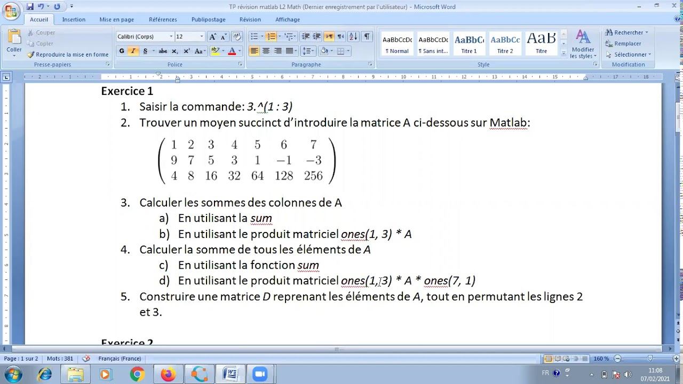Screen dimensions: 683x384
Task: Apply the yellow text highlight color
Action: (215, 51)
